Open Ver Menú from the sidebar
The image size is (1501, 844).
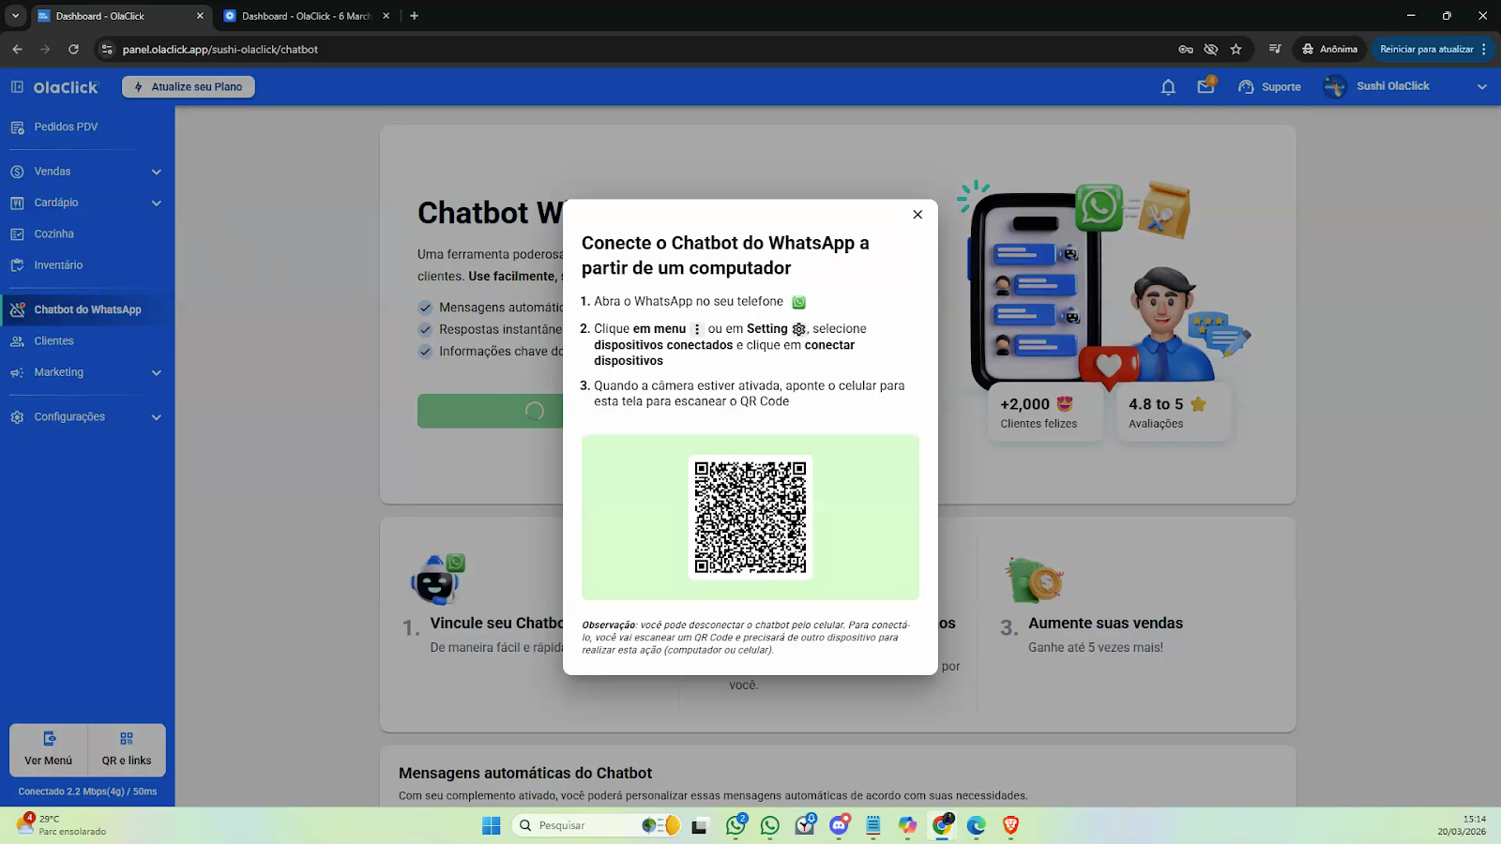tap(49, 749)
